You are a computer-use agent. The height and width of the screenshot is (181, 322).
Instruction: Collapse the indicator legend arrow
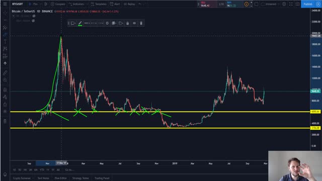[x=14, y=16]
